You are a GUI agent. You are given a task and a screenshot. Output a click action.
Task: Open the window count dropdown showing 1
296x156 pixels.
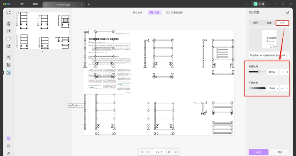tap(245, 4)
